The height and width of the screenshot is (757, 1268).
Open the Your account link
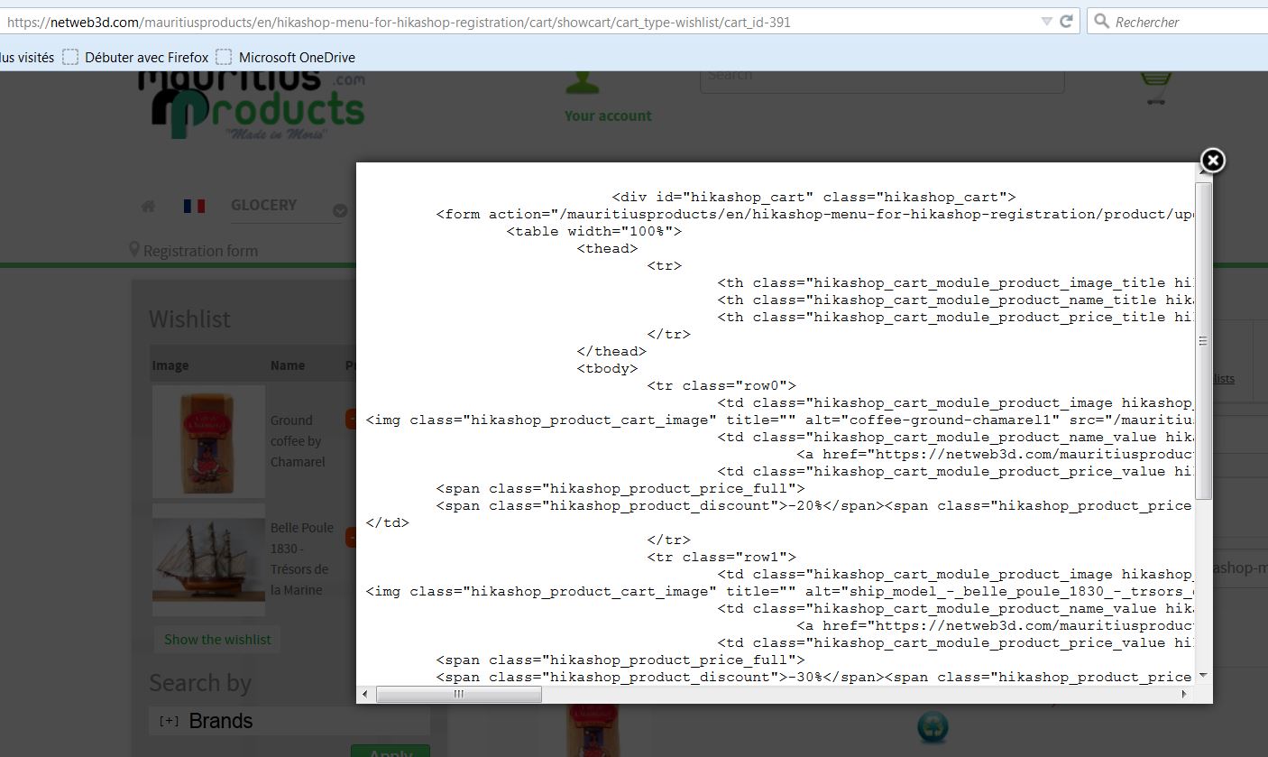click(607, 115)
